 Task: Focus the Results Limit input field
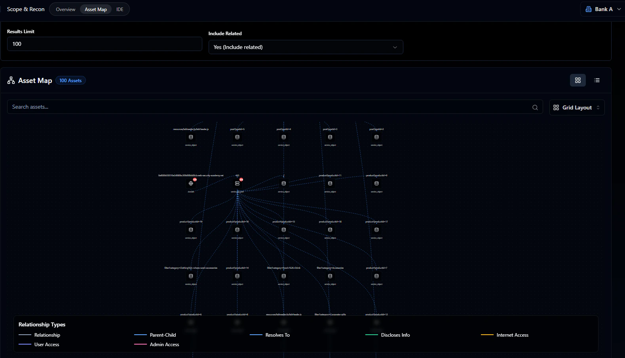coord(104,44)
